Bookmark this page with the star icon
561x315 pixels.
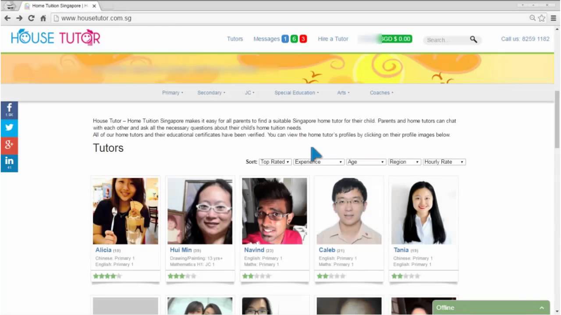542,18
